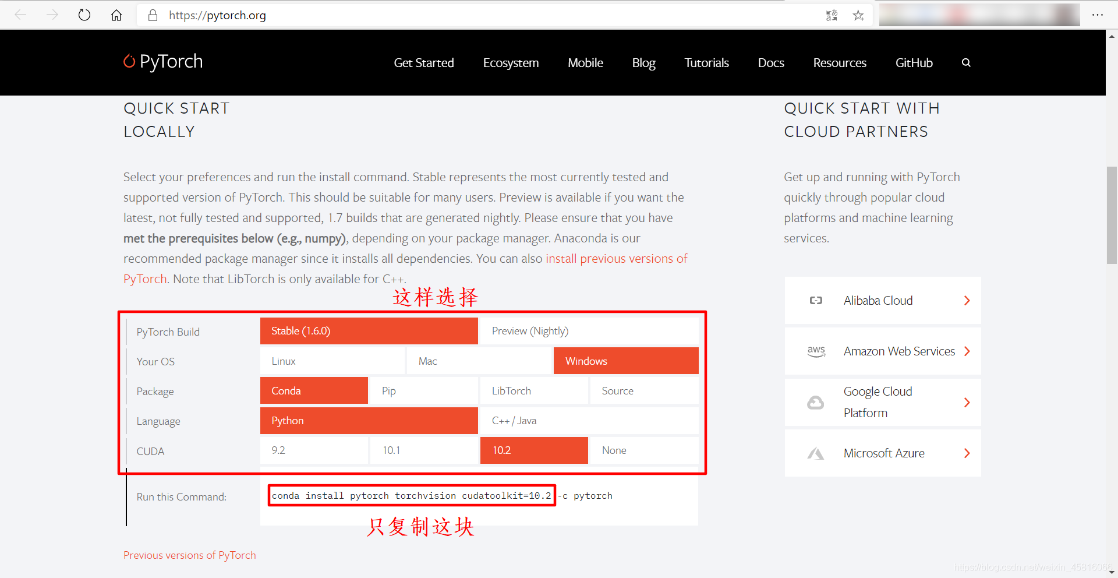The height and width of the screenshot is (578, 1118).
Task: Click scrollbar down arrow
Action: pos(1112,572)
